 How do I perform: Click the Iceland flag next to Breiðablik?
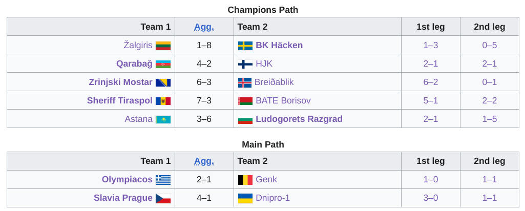pyautogui.click(x=245, y=82)
